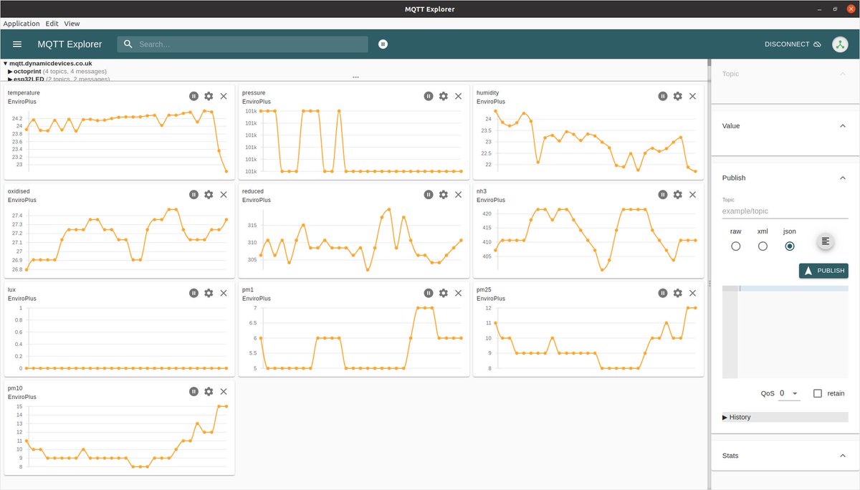Pause the pm25 chart

(663, 293)
